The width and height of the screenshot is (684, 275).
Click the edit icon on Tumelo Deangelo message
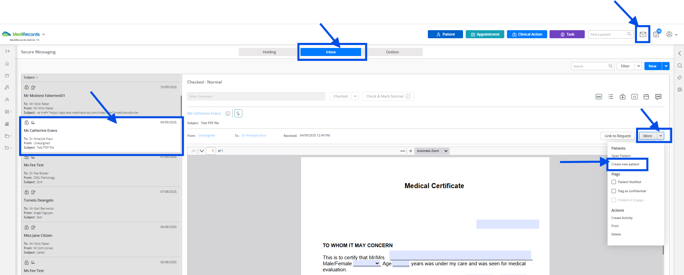[x=33, y=192]
